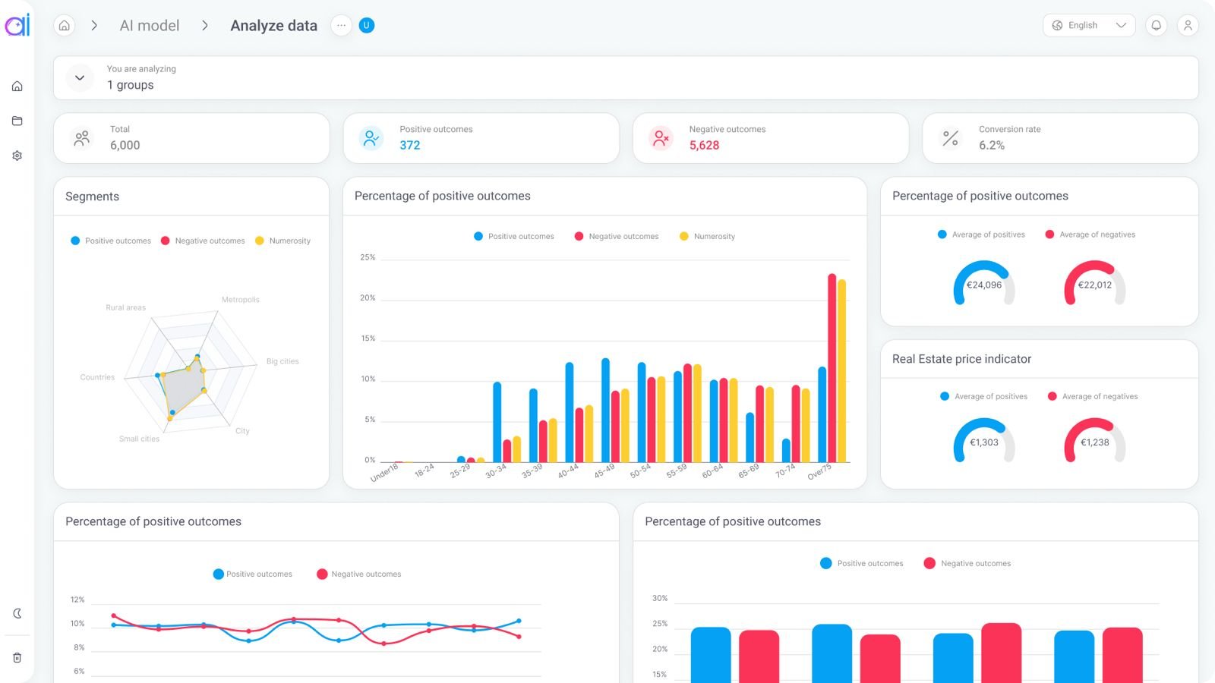This screenshot has height=683, width=1215.
Task: Click the Under18 axis label
Action: (x=384, y=473)
